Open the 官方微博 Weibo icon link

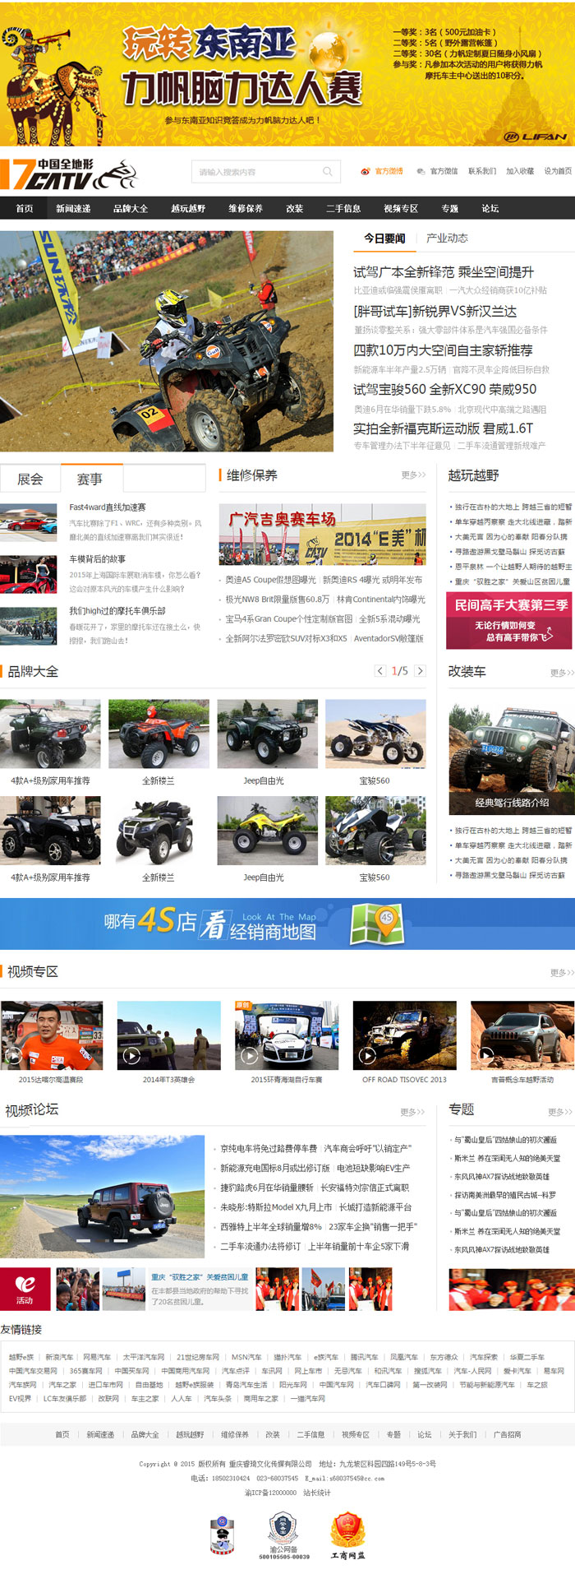pyautogui.click(x=366, y=172)
